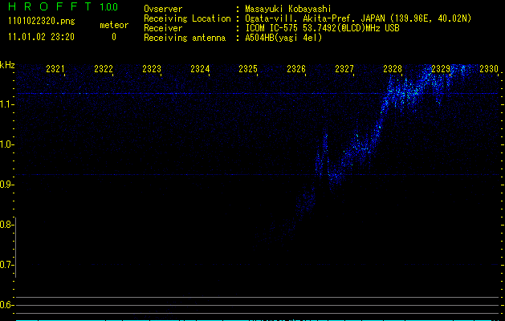505x321 pixels.
Task: Click the 0.6 frequency axis label
Action: (6, 305)
